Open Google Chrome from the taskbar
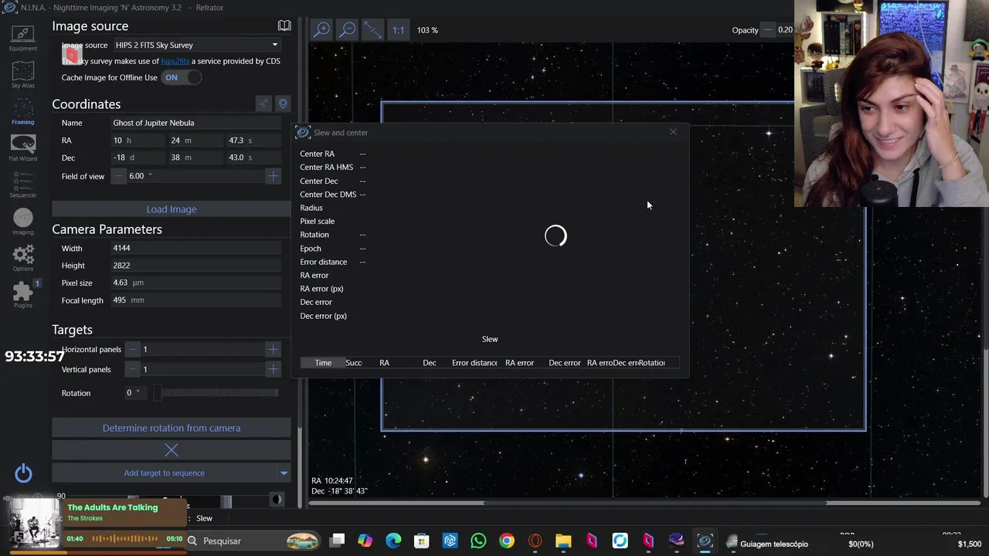The image size is (989, 556). pos(507,541)
